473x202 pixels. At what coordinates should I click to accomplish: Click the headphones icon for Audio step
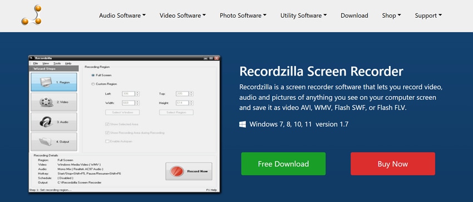(46, 122)
